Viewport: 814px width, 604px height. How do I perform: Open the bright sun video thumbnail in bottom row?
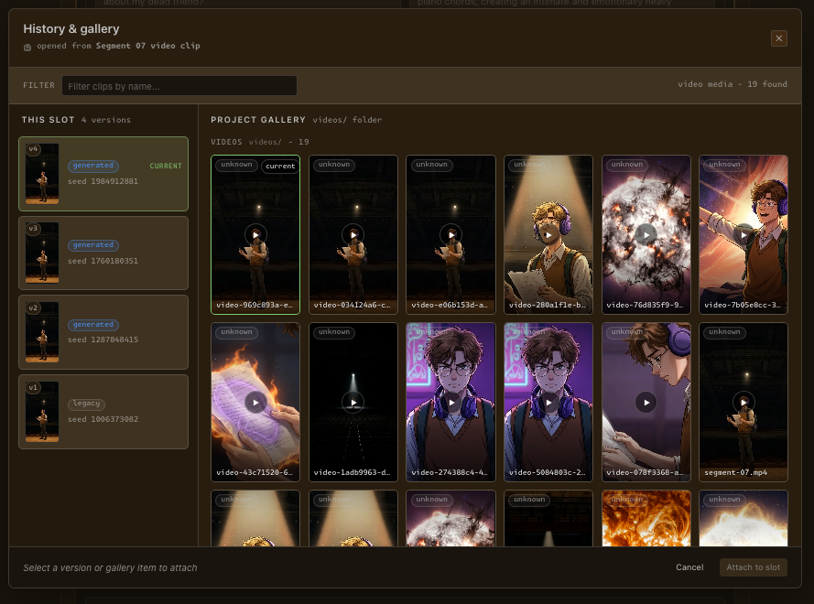(743, 518)
